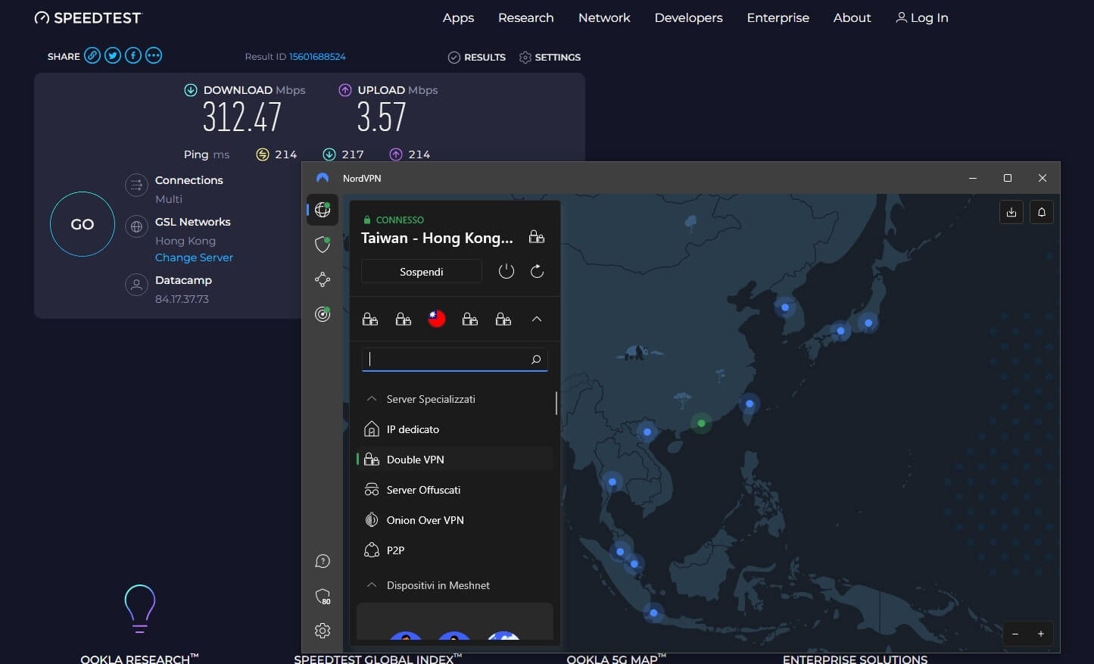Click the Ookla Research lightbulb icon
The width and height of the screenshot is (1094, 664).
click(x=140, y=609)
